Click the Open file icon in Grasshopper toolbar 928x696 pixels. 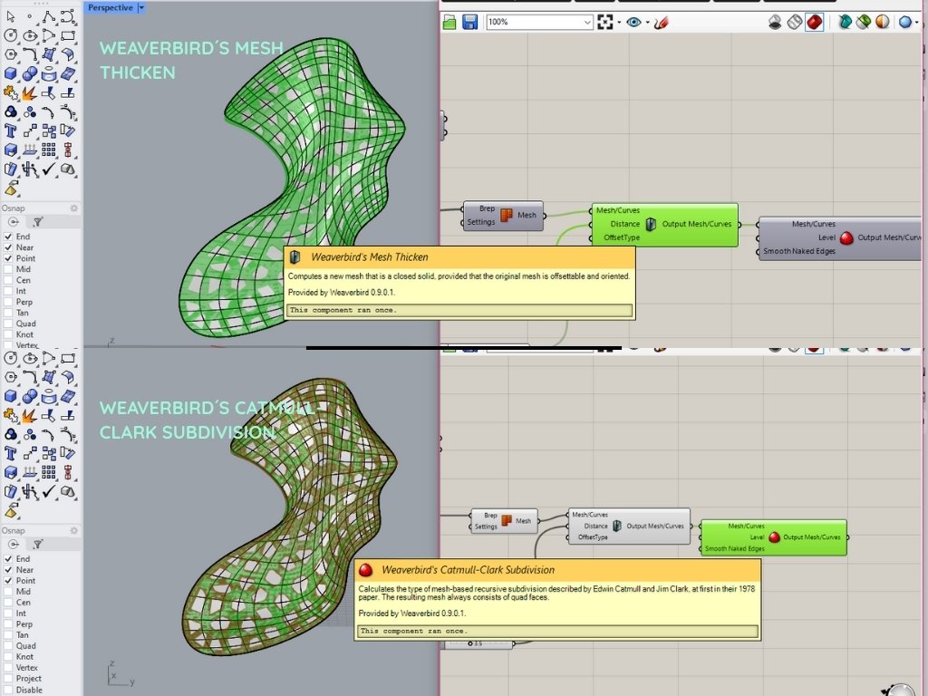click(450, 22)
